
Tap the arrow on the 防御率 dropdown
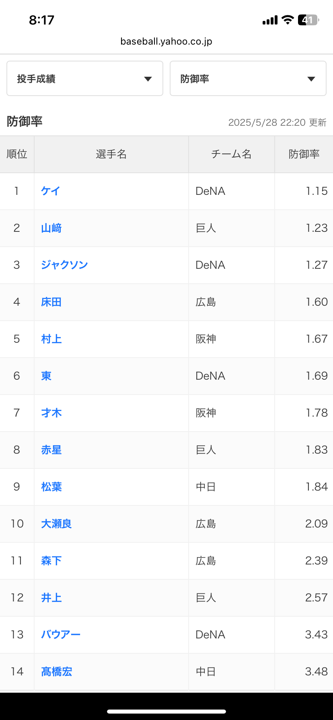(311, 79)
